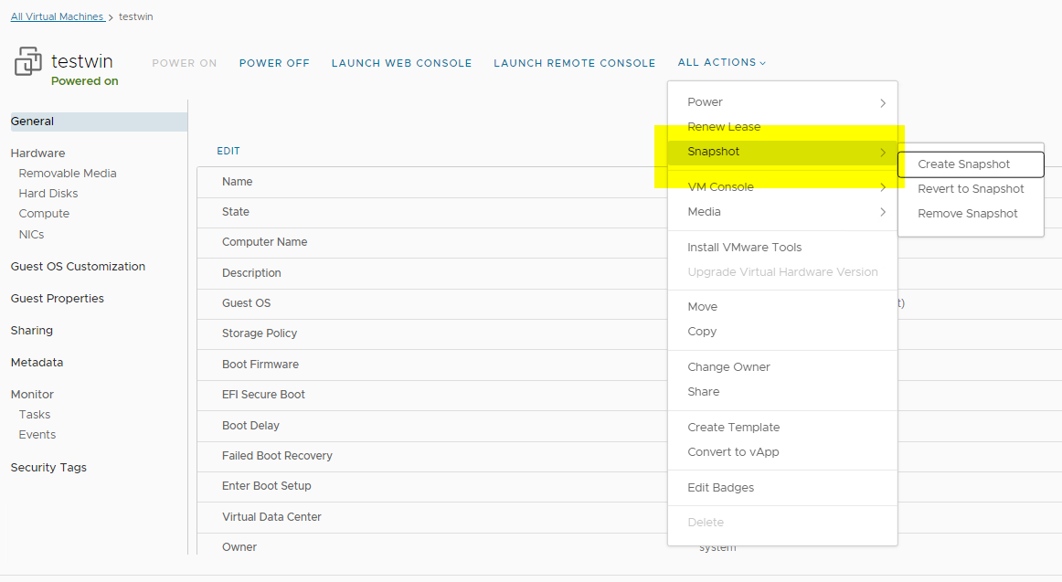Select Create Snapshot from submenu
1062x582 pixels.
click(964, 164)
